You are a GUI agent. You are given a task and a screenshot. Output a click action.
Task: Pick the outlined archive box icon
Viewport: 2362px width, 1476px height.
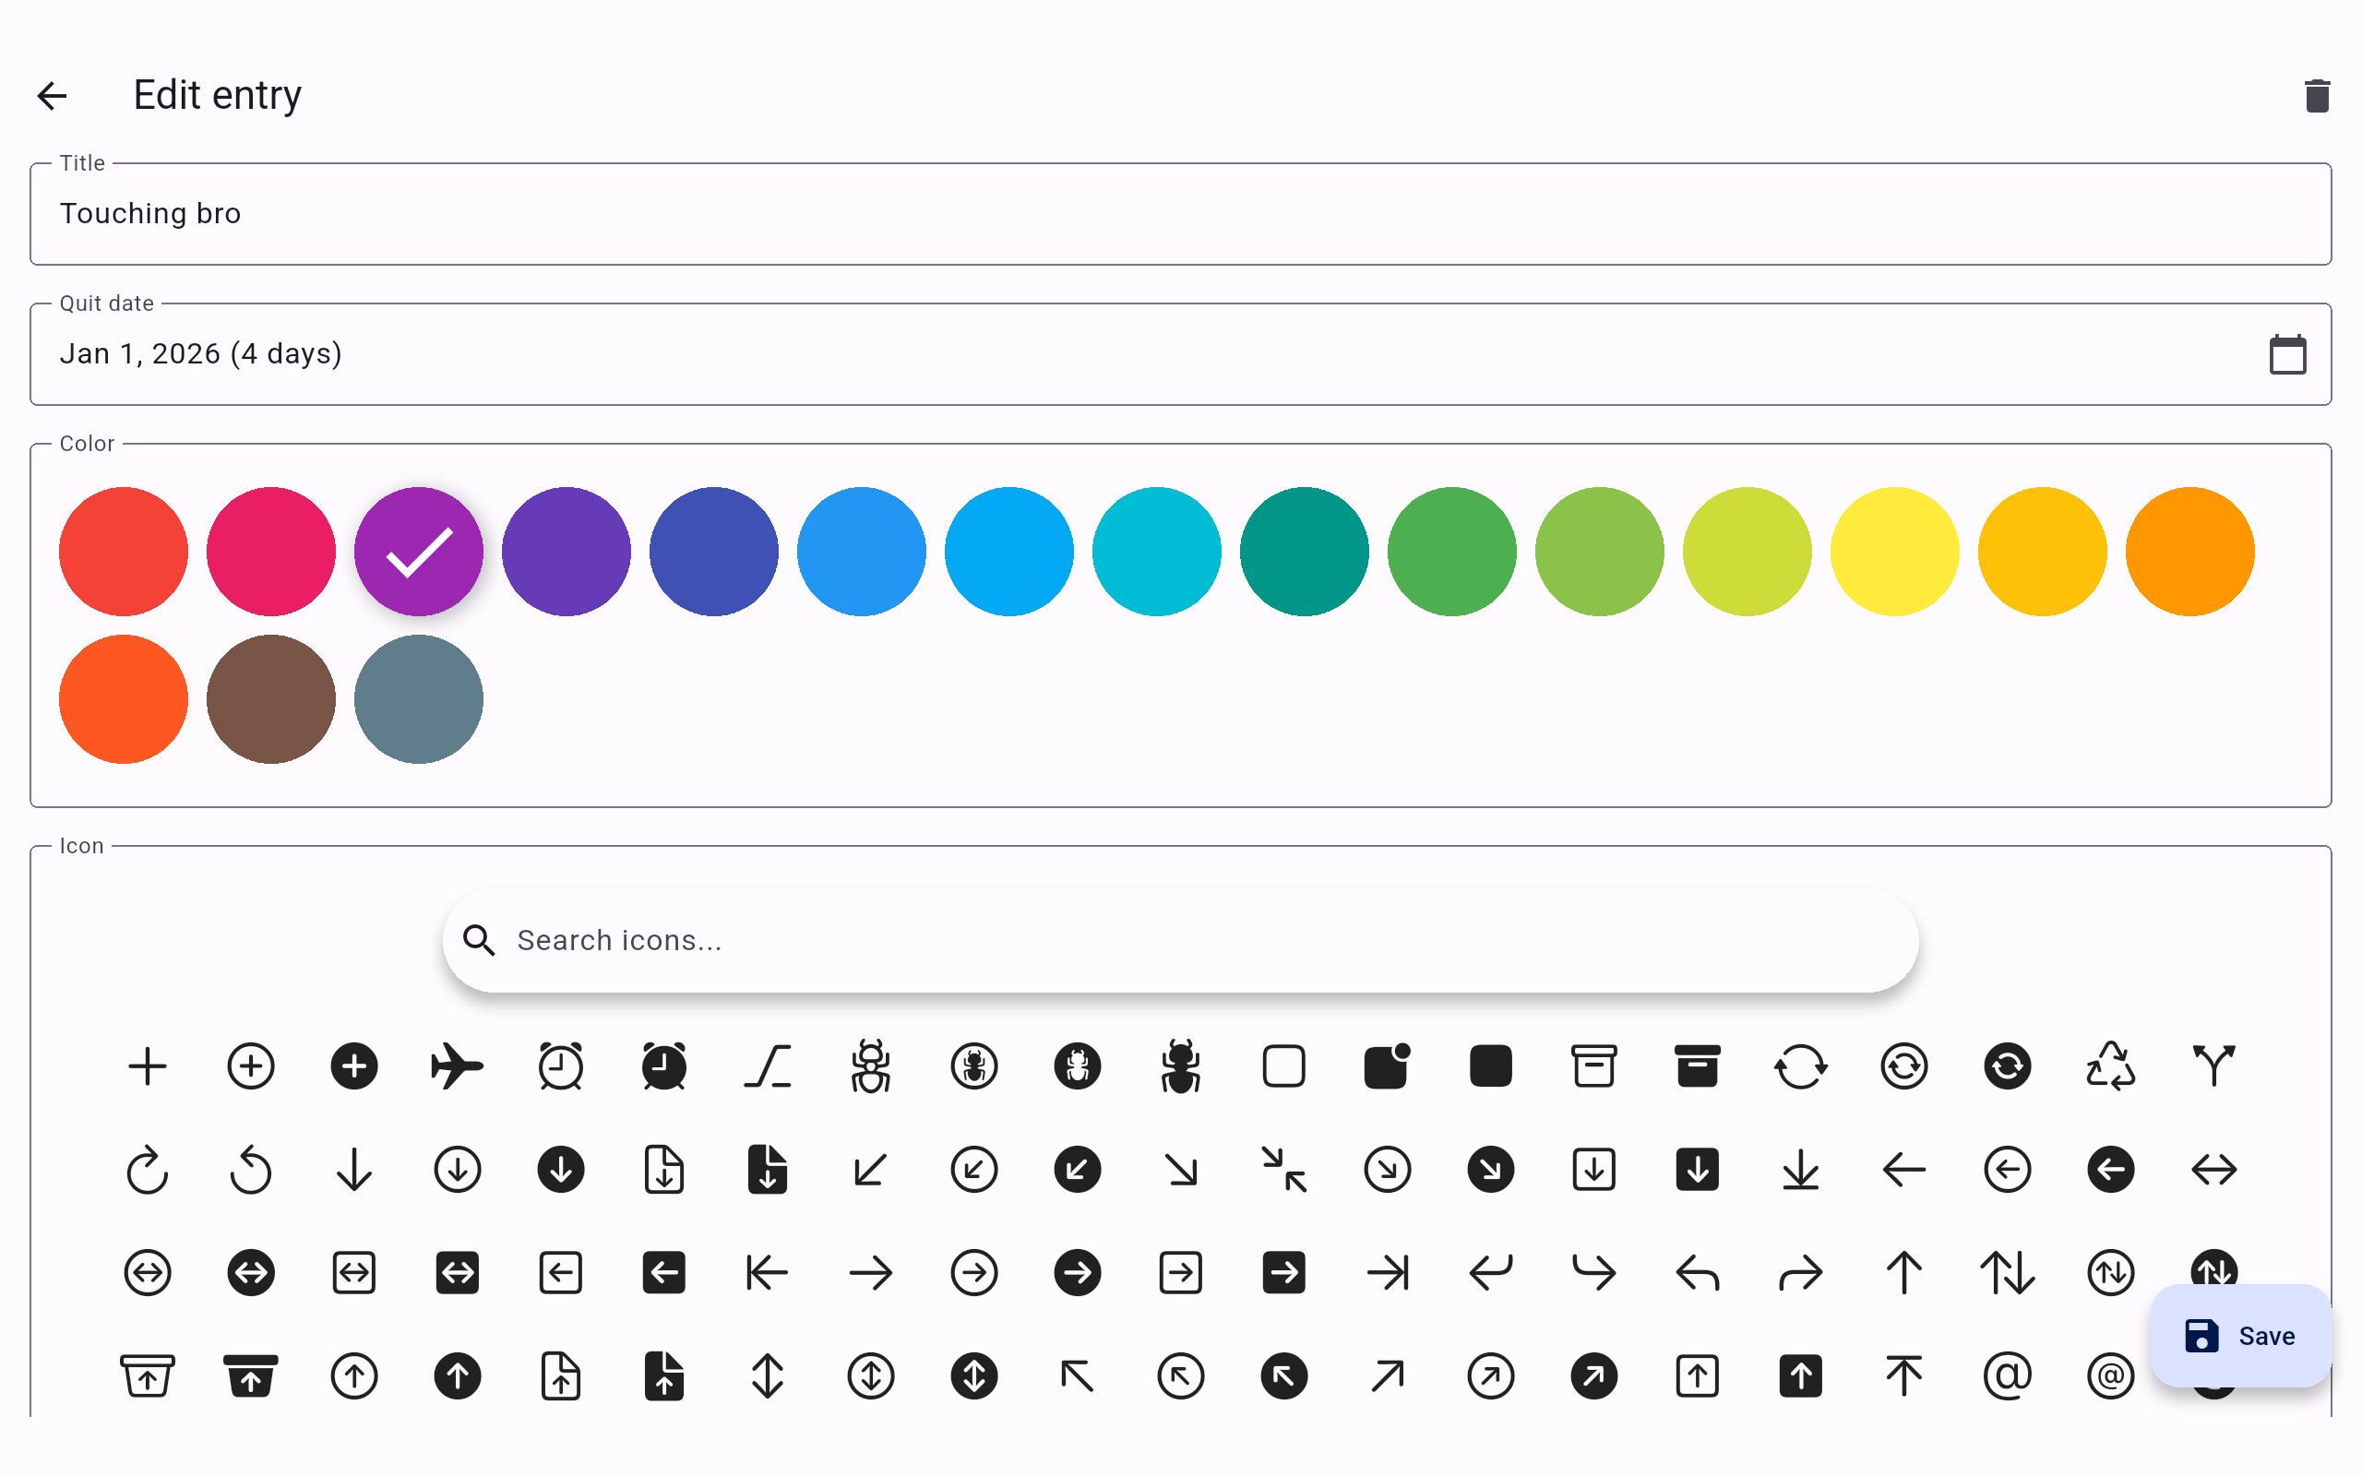point(1593,1066)
